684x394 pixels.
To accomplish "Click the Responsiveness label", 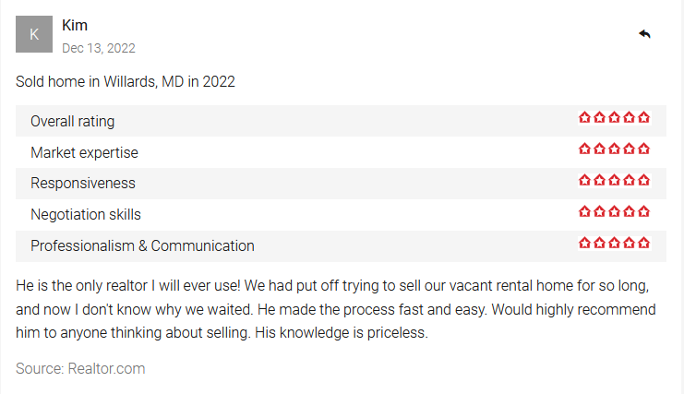I will click(83, 183).
